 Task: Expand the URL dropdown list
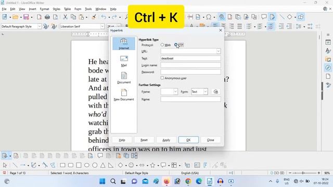click(x=219, y=51)
